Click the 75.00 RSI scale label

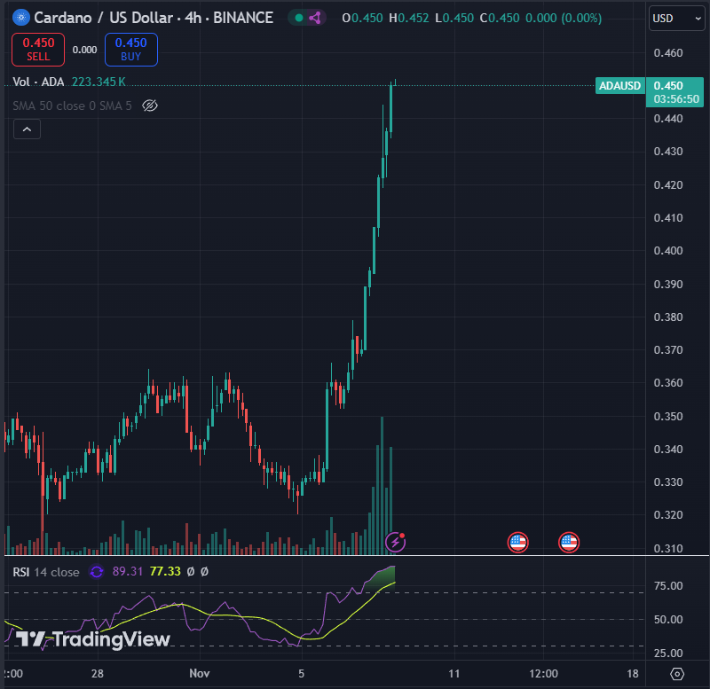point(668,586)
